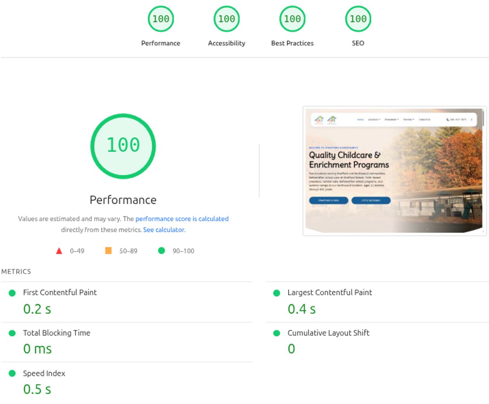Click the phone icon in the preview navbar

click(x=447, y=119)
